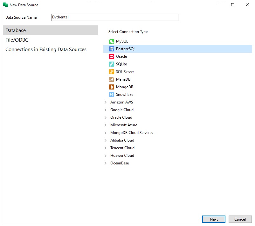Expand the Alibaba Cloud group
Screen dimensions: 255x226
point(105,140)
